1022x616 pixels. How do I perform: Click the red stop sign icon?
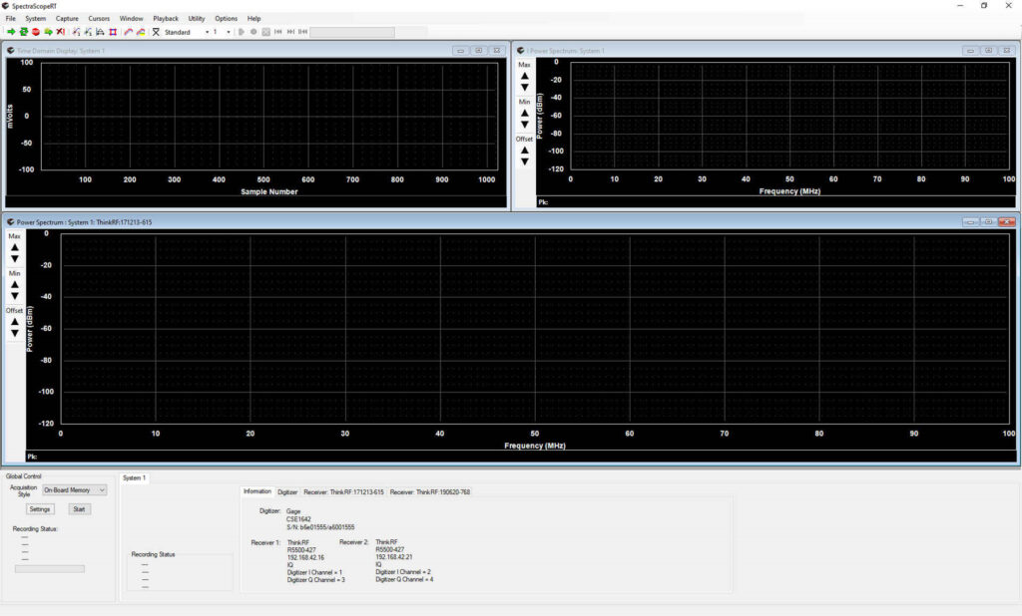[36, 32]
